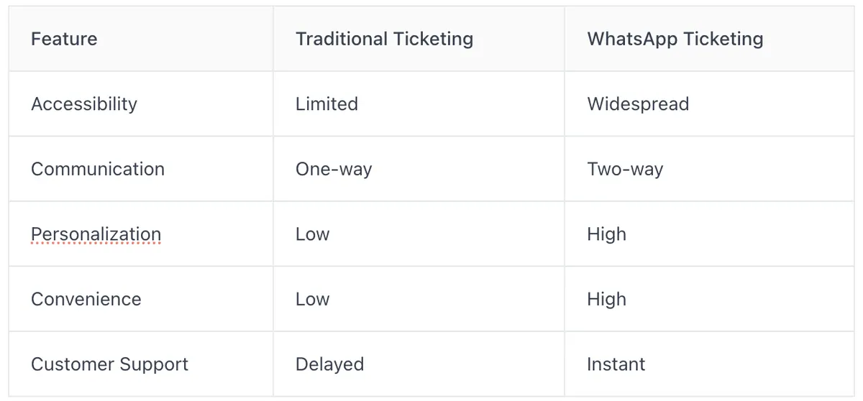Click the Feature column header
Image resolution: width=863 pixels, height=401 pixels.
64,39
